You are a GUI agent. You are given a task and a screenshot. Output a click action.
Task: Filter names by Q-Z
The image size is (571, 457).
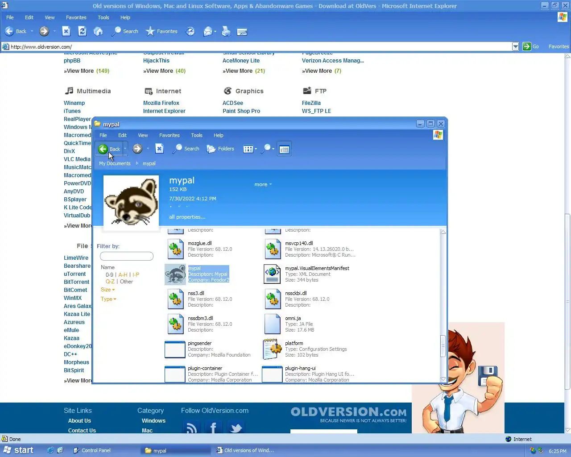[110, 282]
